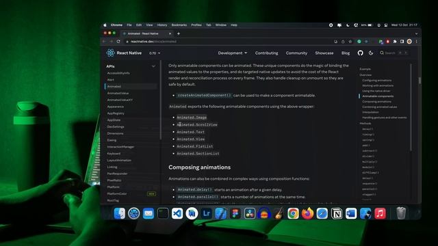This screenshot has width=438, height=246.
Task: Click the Animated.FlatList code entry
Action: coord(195,146)
